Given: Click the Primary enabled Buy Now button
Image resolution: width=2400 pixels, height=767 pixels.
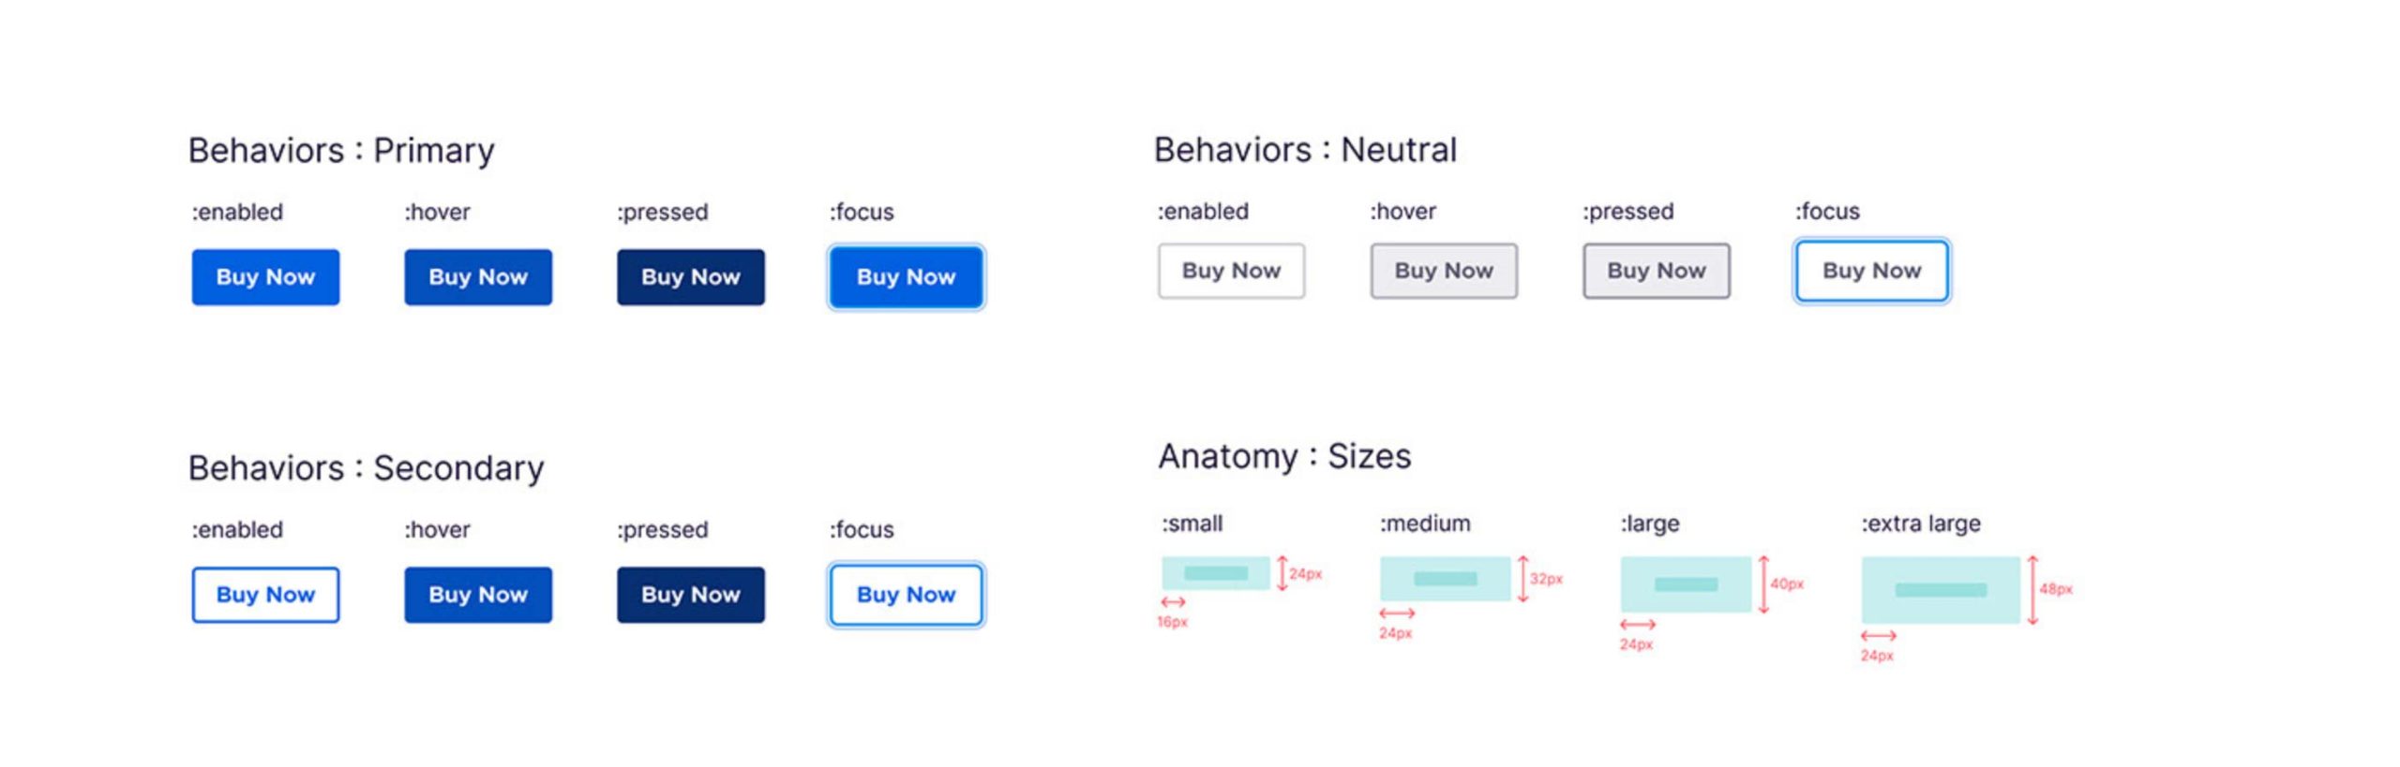Looking at the screenshot, I should (265, 277).
